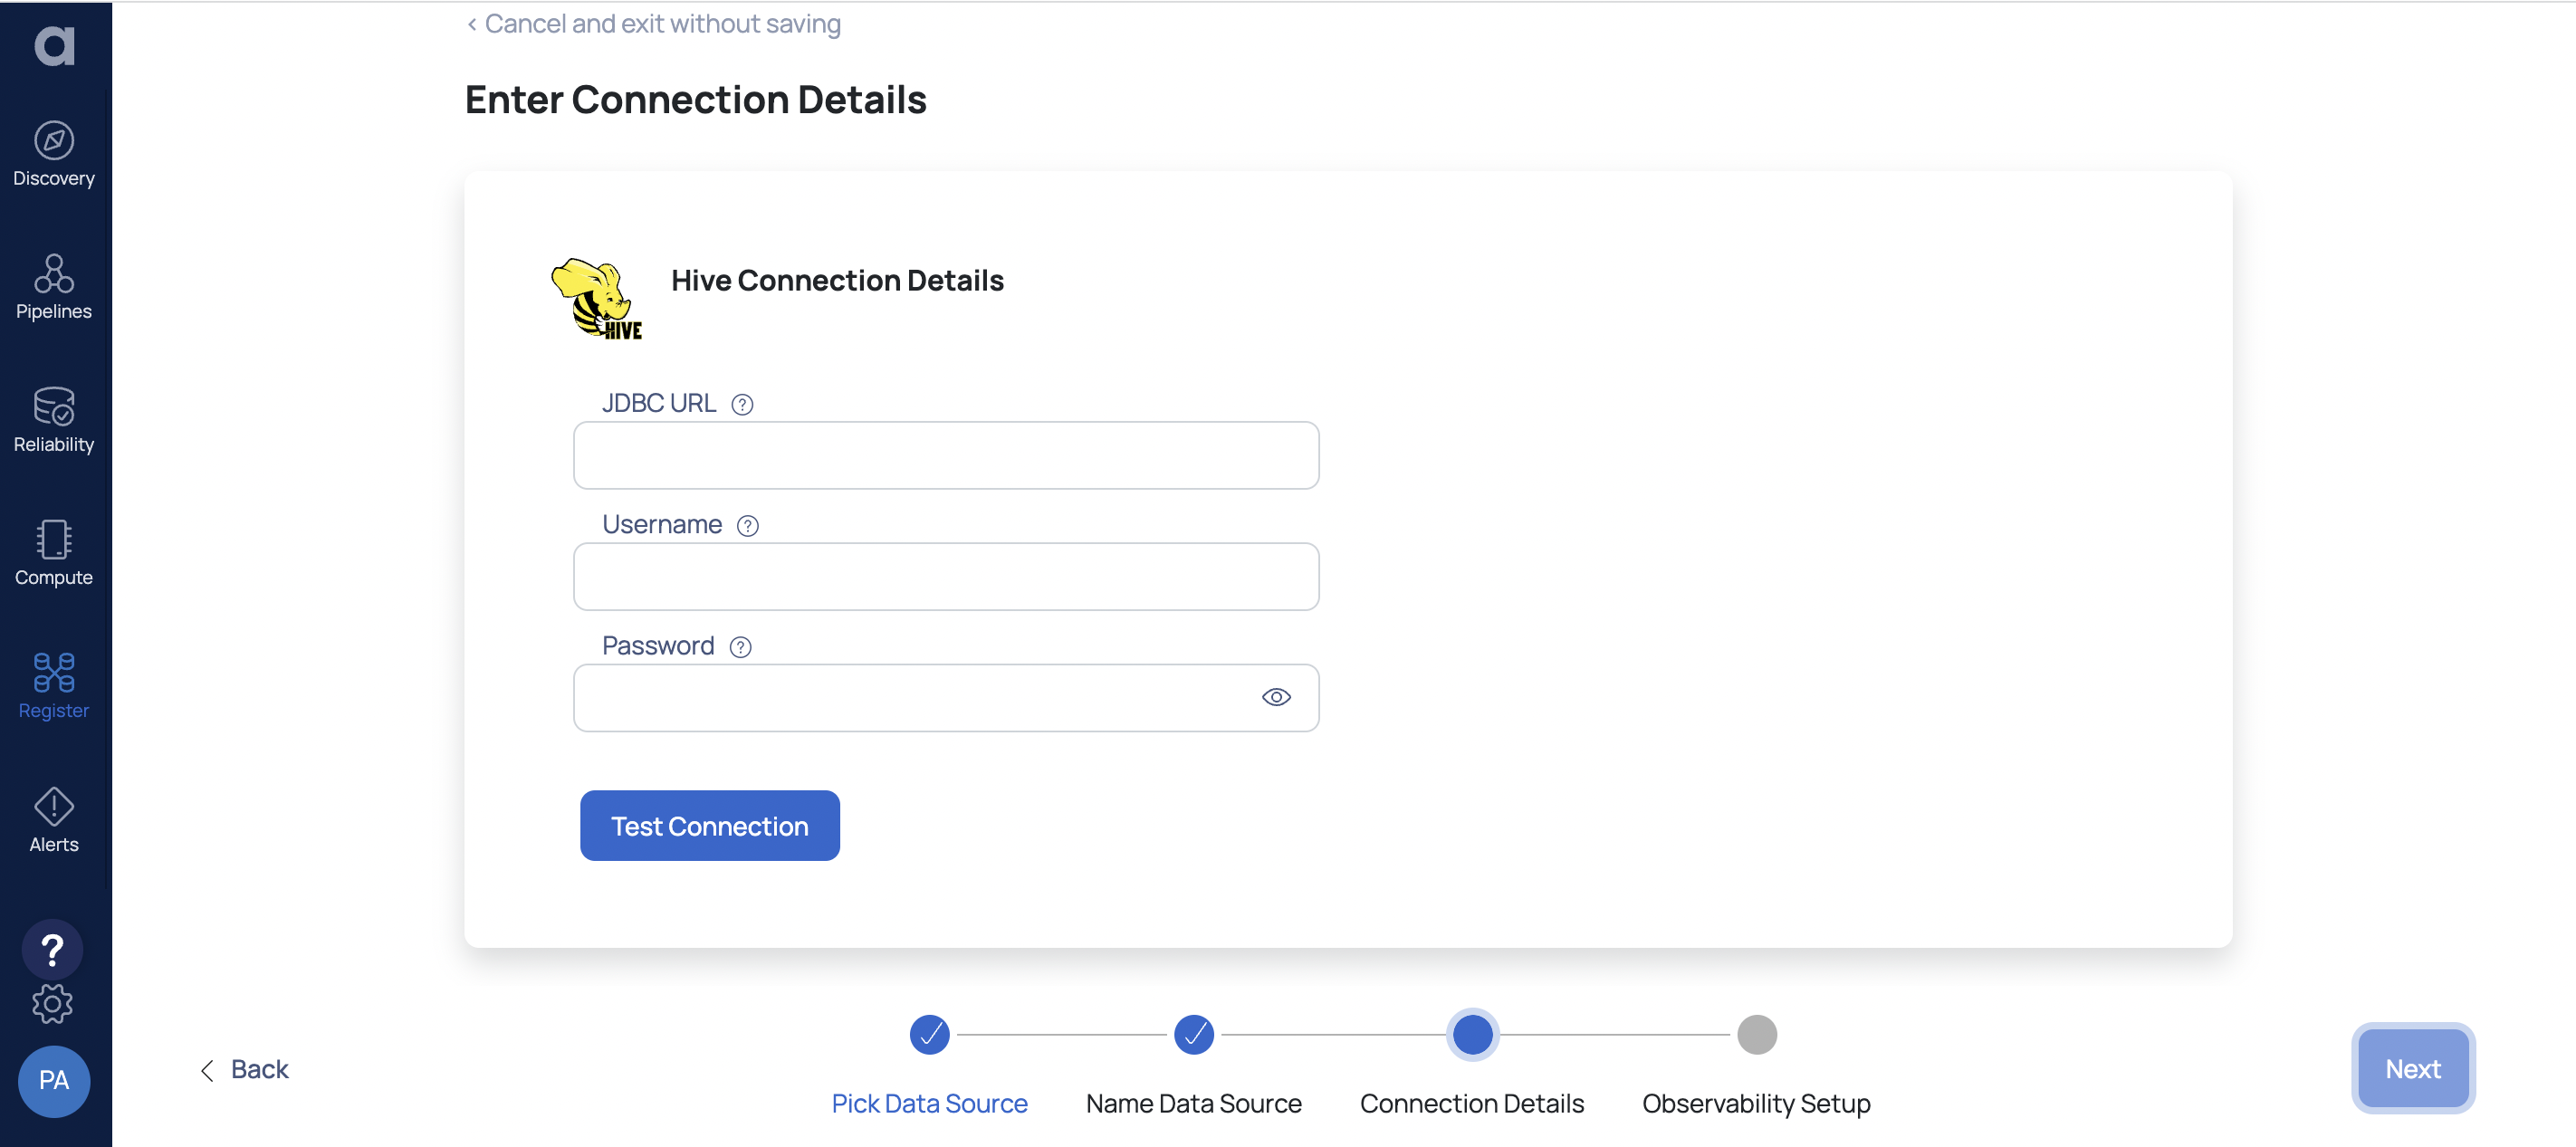
Task: Click the Name Data Source checkmark circle
Action: coord(1194,1034)
